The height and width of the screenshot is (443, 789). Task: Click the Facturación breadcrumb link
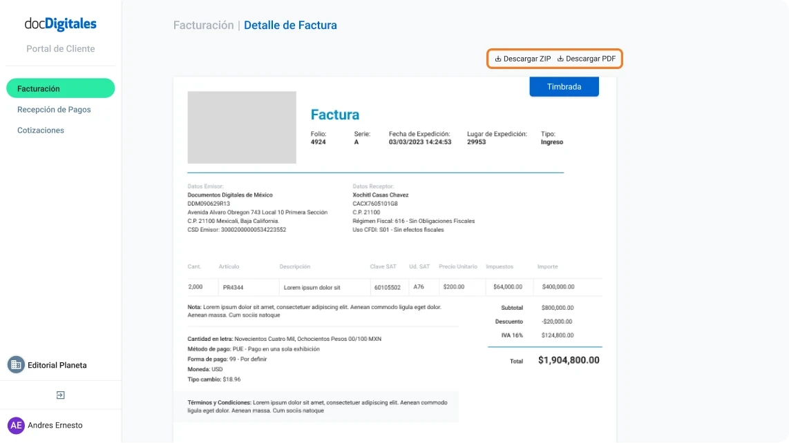pyautogui.click(x=203, y=25)
